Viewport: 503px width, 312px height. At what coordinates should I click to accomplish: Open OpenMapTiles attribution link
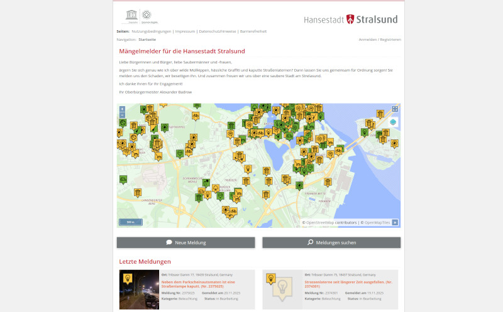[377, 223]
